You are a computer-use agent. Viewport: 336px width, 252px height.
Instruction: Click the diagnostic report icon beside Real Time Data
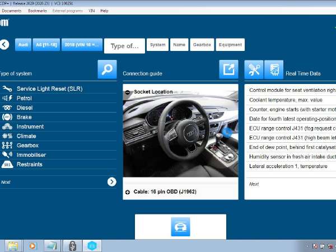coord(273,69)
